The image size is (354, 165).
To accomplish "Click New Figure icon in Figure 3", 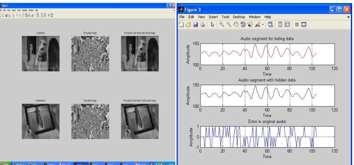I will coord(181,25).
